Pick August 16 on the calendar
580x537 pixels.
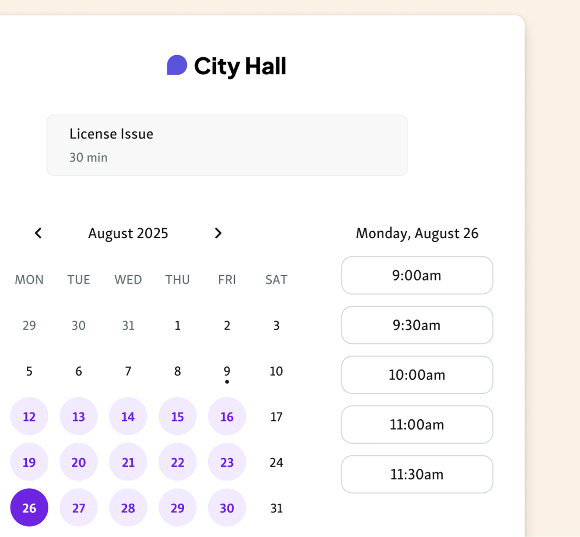227,416
